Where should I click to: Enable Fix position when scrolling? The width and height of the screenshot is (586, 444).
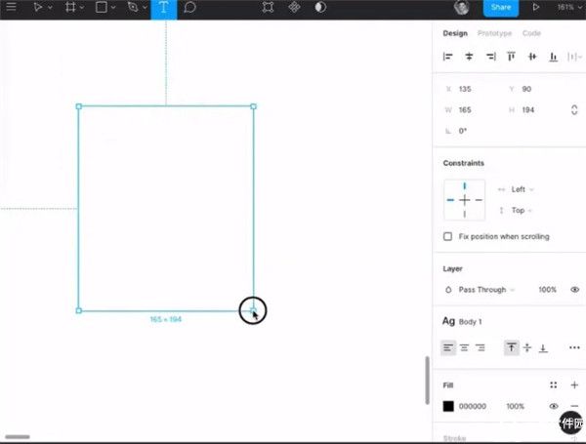click(x=448, y=236)
